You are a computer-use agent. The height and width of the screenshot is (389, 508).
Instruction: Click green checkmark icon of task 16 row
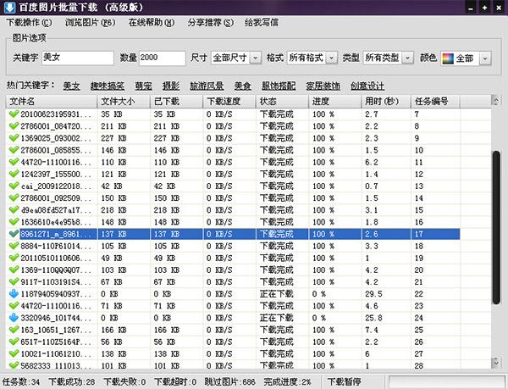(x=14, y=222)
